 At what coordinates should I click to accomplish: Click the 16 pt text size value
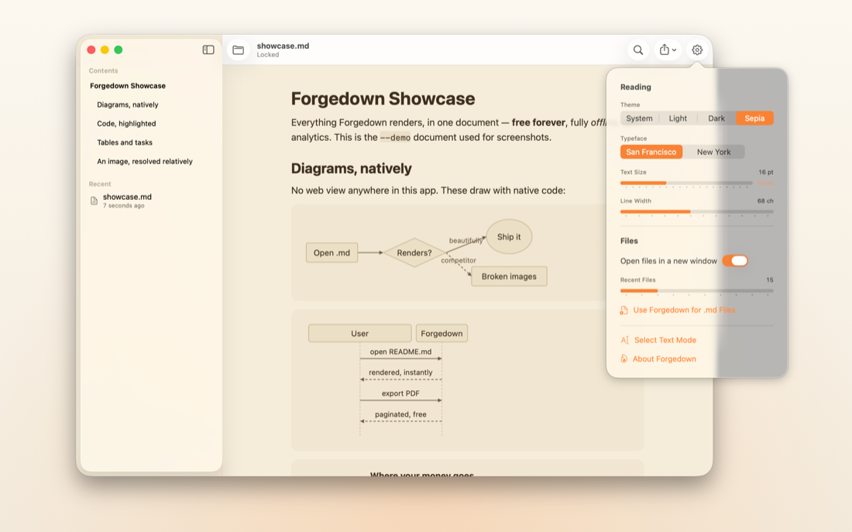(x=766, y=172)
